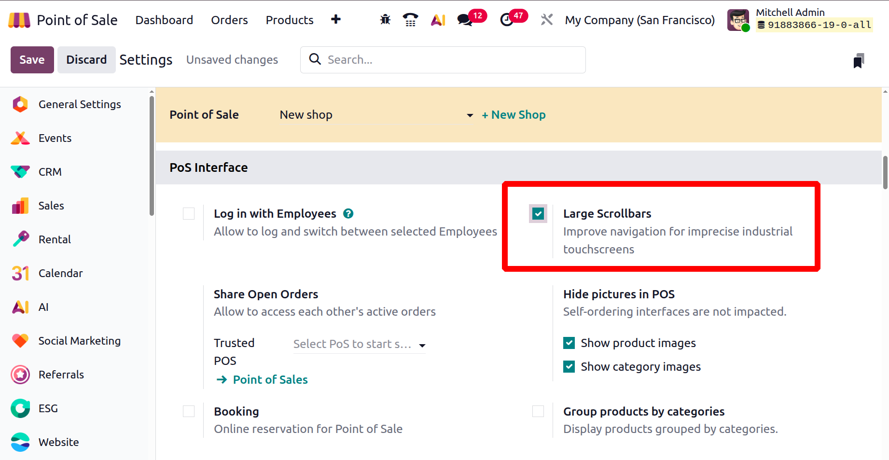
Task: Click the wrench and screwdriver tools icon
Action: pos(546,20)
